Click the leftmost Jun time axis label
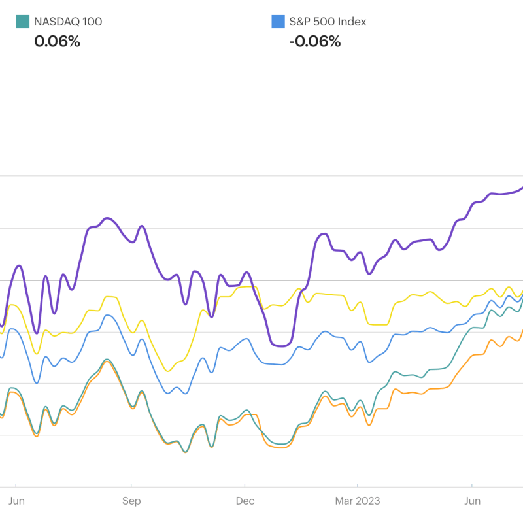The image size is (523, 523). 16,501
